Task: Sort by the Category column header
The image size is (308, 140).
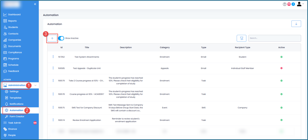Action: [x=164, y=48]
